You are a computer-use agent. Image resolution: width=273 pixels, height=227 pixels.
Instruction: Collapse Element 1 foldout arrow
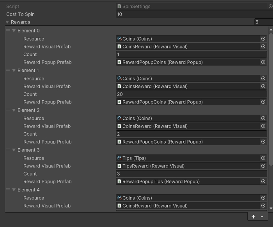coord(14,71)
